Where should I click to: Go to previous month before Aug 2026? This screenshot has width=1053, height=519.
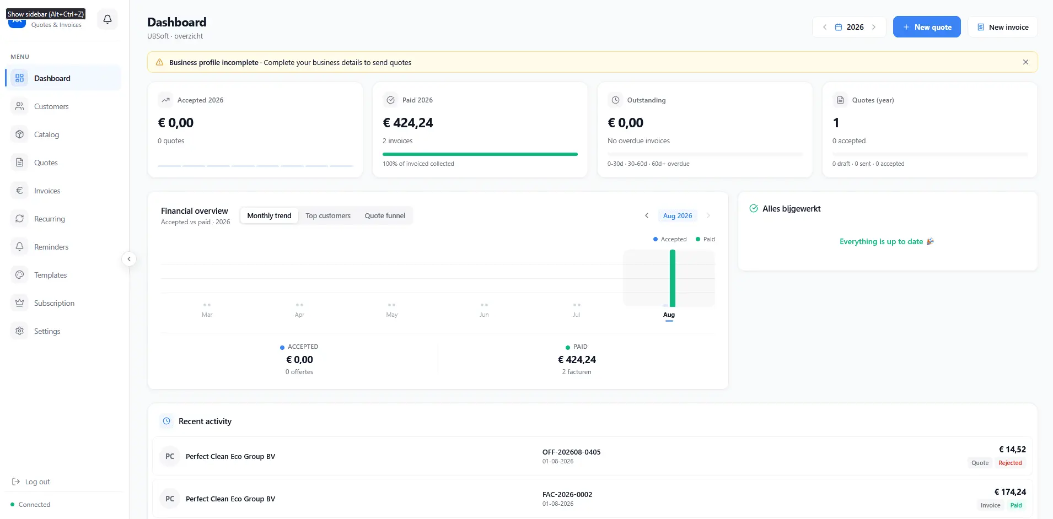[647, 215]
